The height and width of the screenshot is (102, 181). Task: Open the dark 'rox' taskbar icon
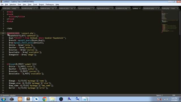point(61,99)
